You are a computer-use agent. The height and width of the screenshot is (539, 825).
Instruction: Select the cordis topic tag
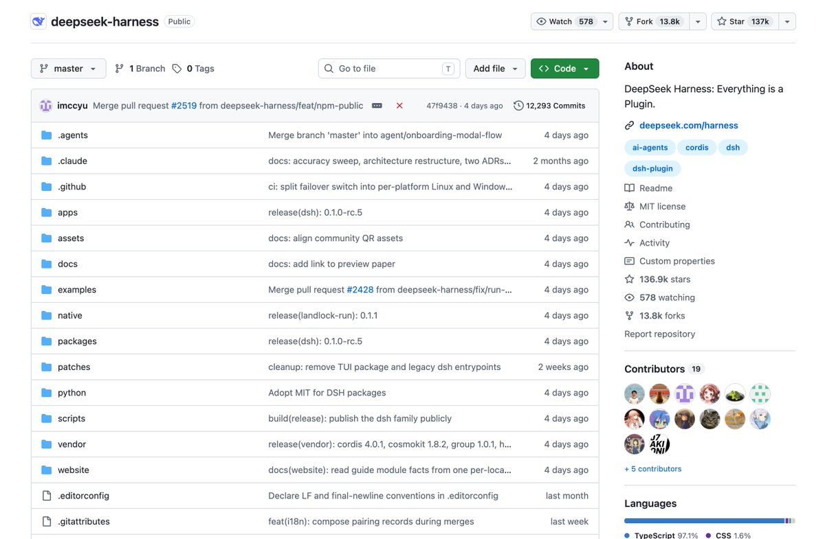pos(697,148)
